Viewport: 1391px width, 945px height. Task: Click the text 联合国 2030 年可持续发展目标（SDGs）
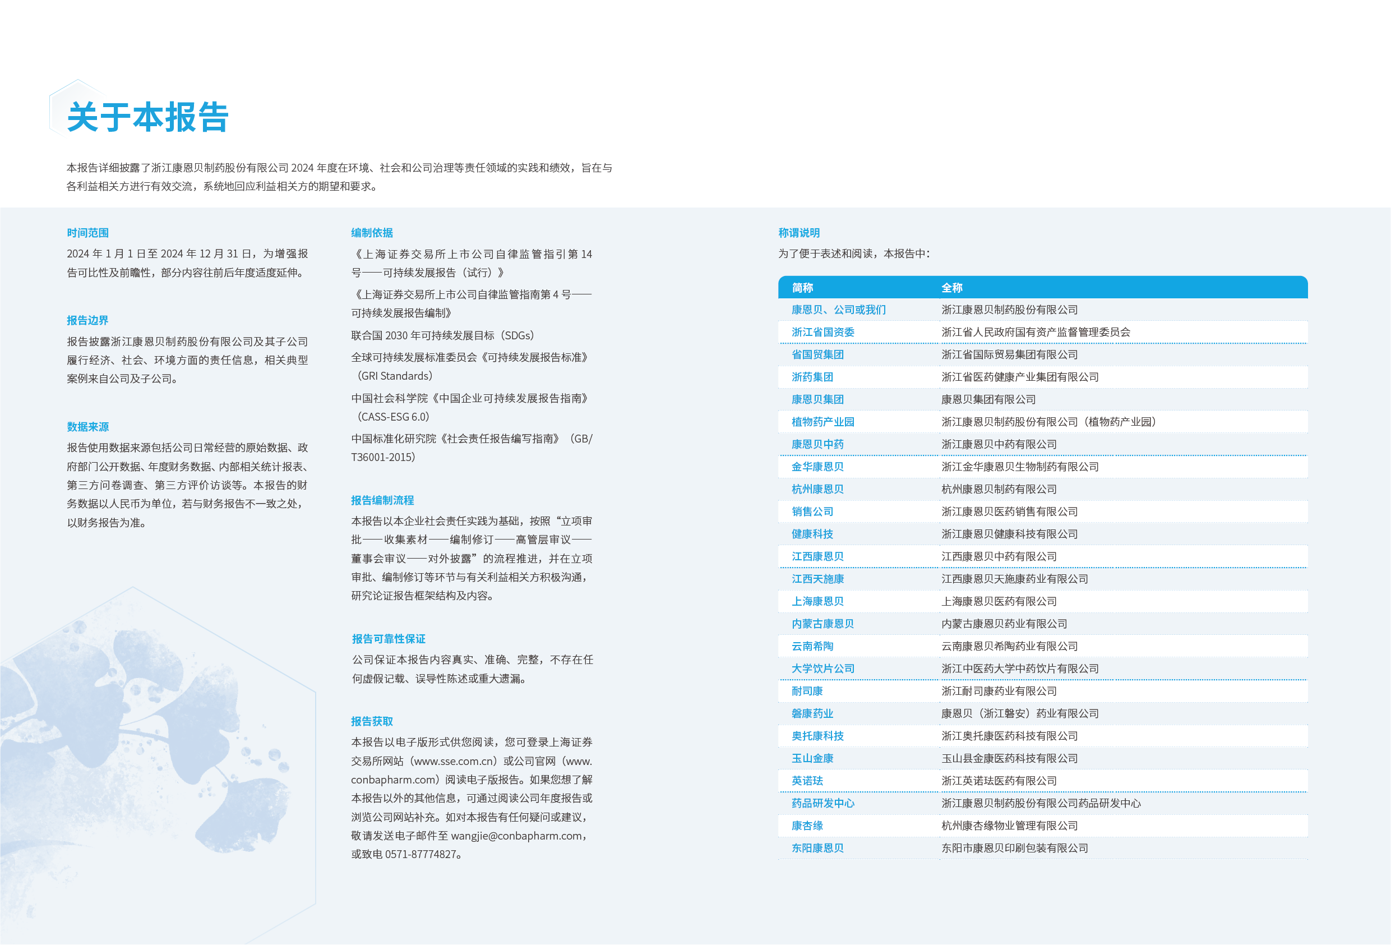pos(445,336)
